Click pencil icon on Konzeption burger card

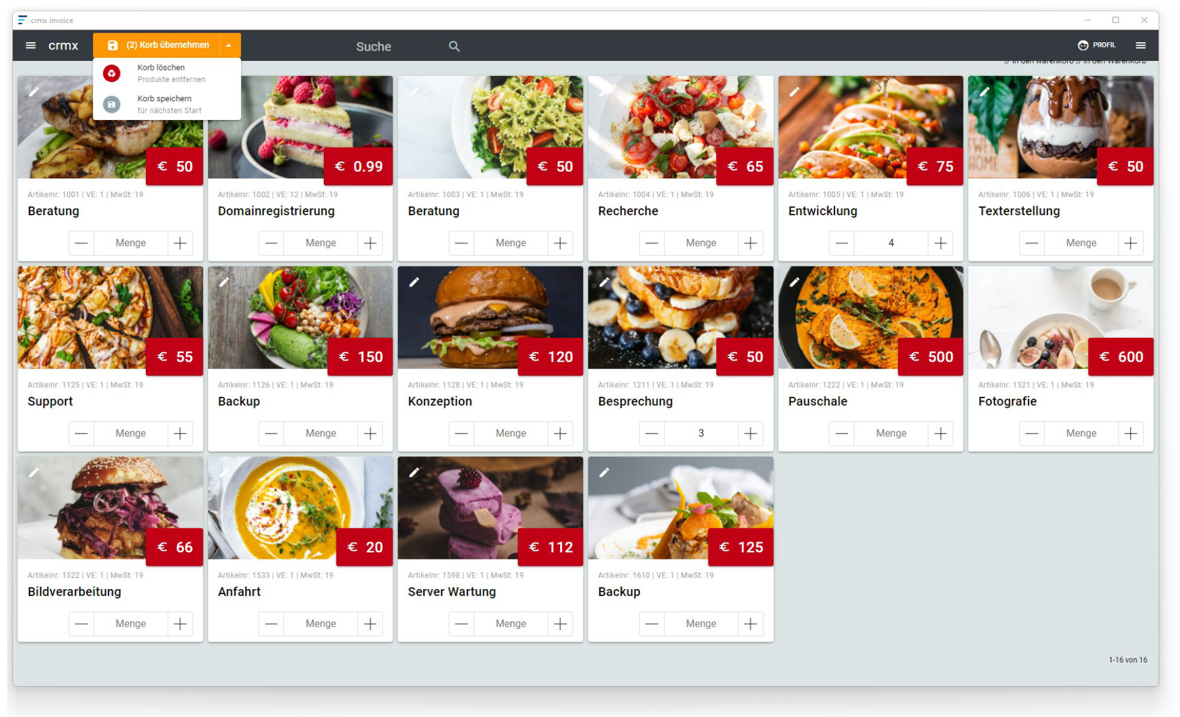(x=414, y=282)
